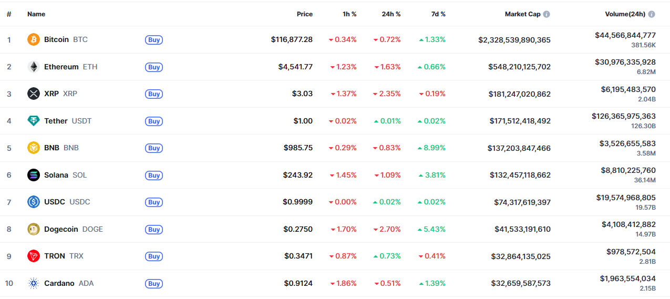
Task: Click the Cardano logo icon
Action: coord(34,283)
